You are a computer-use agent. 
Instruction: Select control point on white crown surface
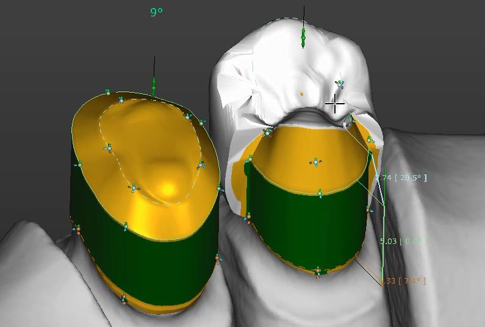340,84
